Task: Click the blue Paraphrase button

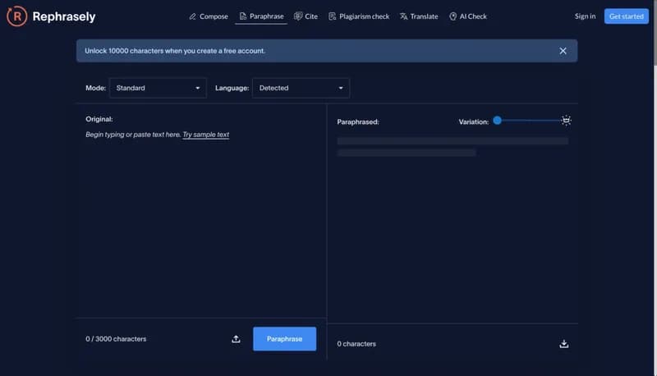Action: point(284,339)
